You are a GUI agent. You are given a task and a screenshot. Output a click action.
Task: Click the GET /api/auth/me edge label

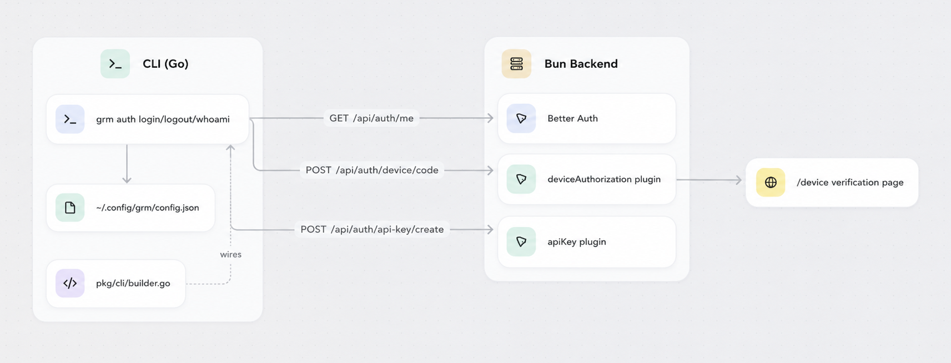click(371, 118)
